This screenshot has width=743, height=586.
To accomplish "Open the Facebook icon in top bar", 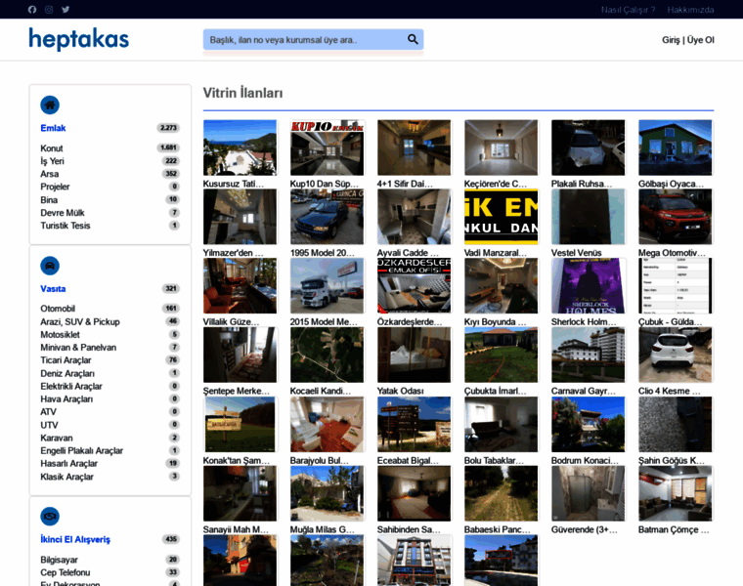I will point(32,10).
